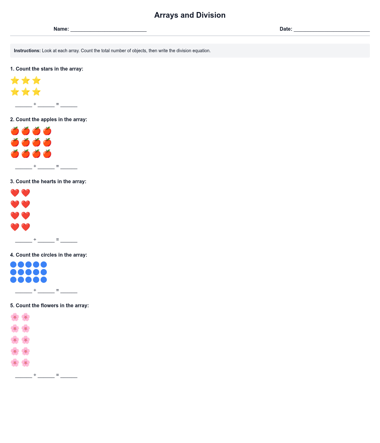The height and width of the screenshot is (443, 380).
Task: Click the Name blank line
Action: (108, 29)
